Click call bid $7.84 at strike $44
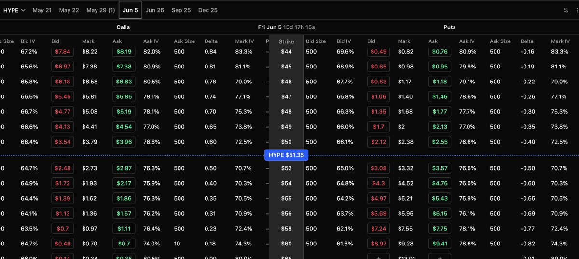The height and width of the screenshot is (259, 579). 63,51
